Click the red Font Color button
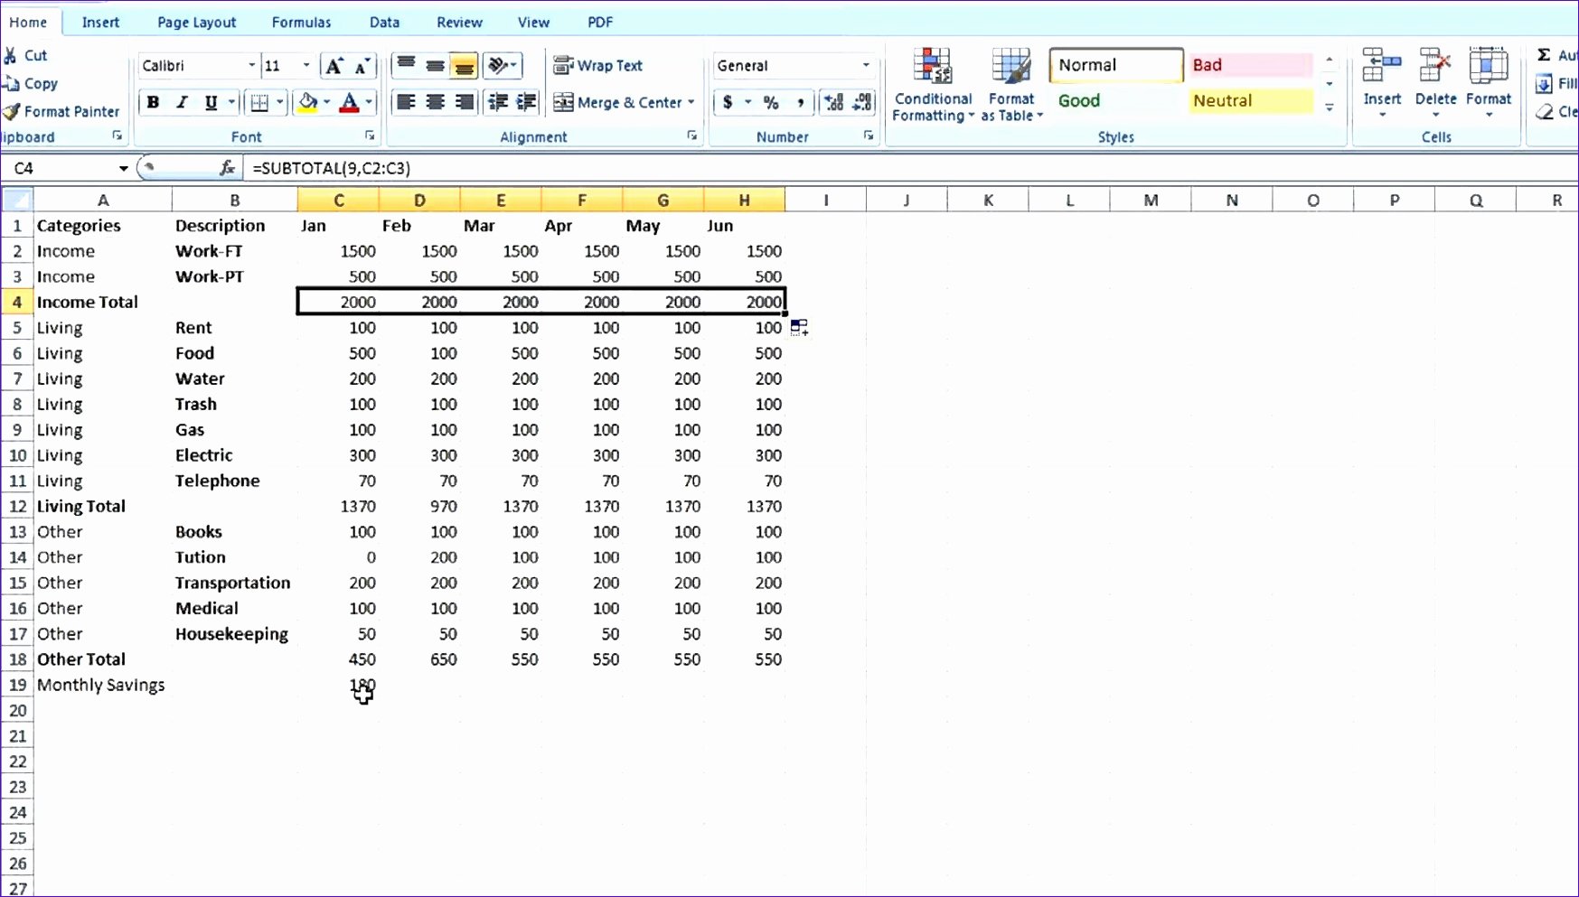 [350, 102]
